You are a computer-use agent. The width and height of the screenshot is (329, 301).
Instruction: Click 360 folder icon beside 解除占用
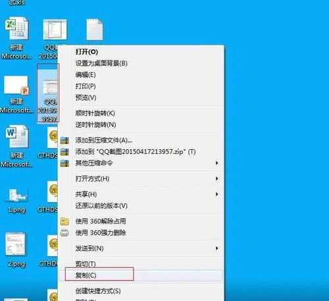[64, 221]
